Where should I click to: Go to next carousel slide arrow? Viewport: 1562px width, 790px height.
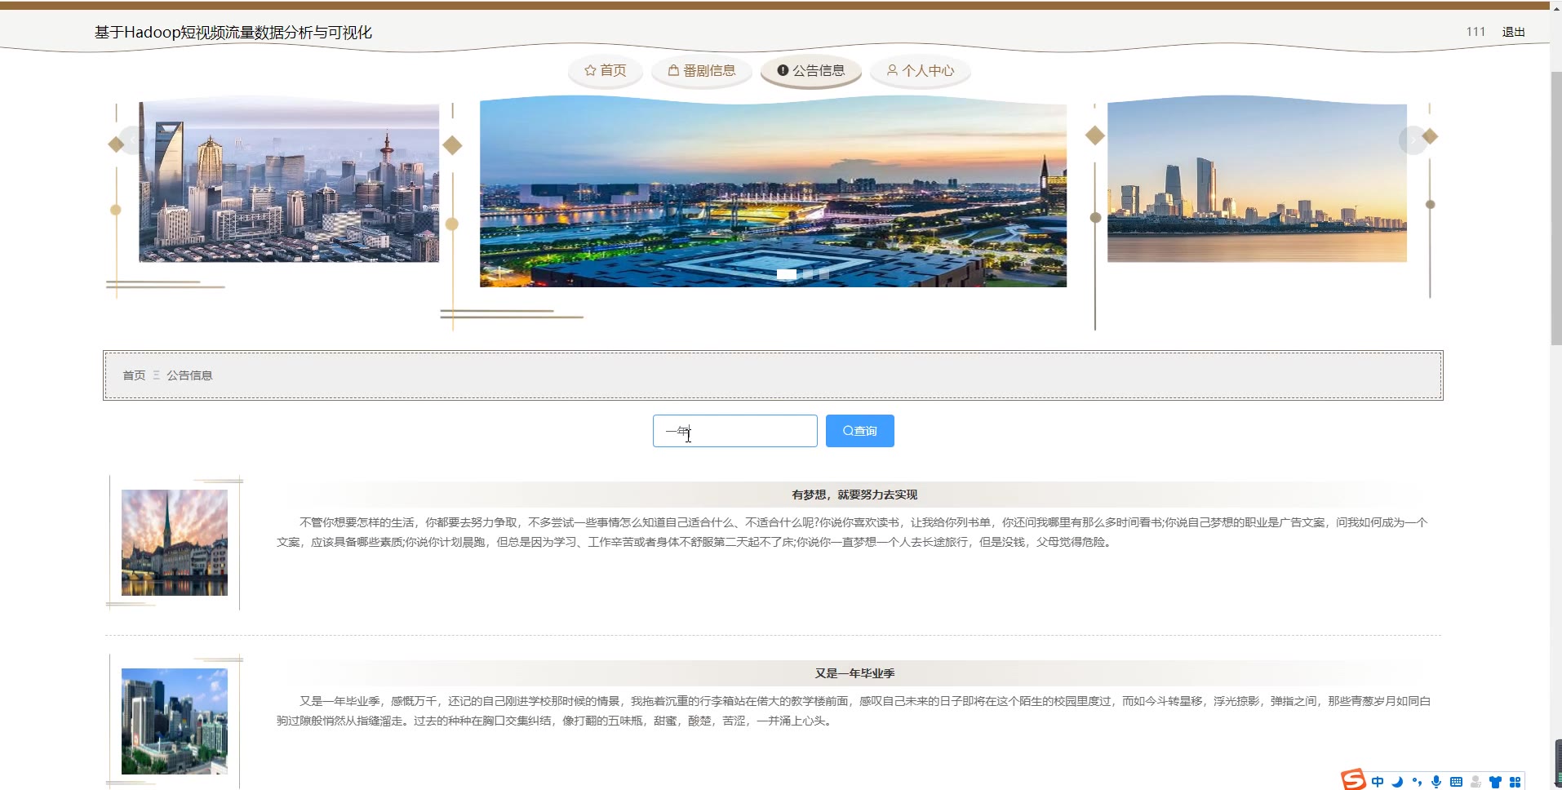[x=1413, y=140]
